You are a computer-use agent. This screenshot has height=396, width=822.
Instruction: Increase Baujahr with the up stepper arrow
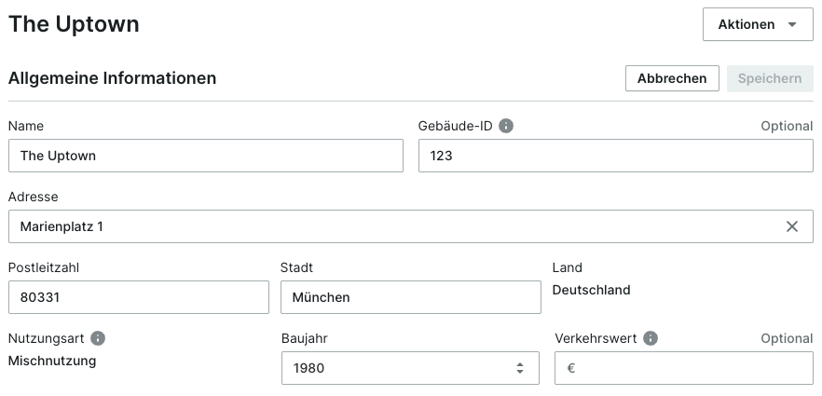tap(519, 364)
